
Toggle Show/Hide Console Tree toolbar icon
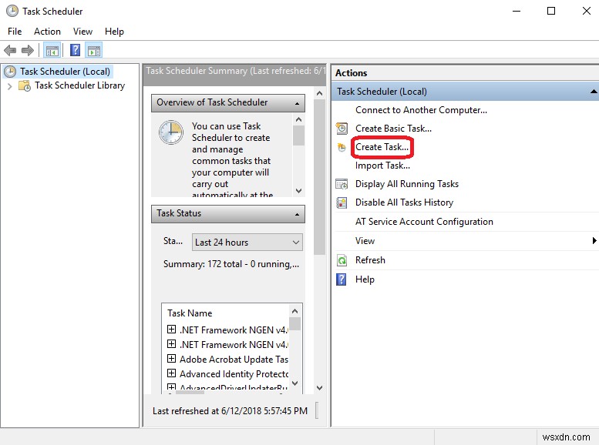click(x=52, y=50)
